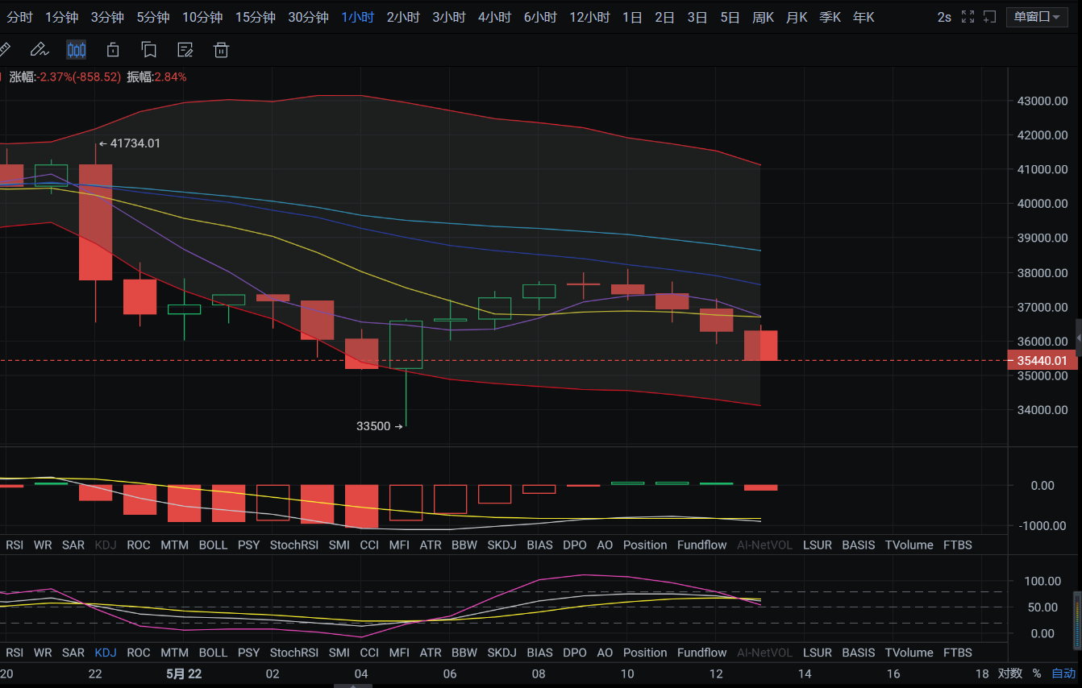This screenshot has width=1082, height=688.
Task: Choose the 月K monthly timeframe
Action: click(x=797, y=17)
